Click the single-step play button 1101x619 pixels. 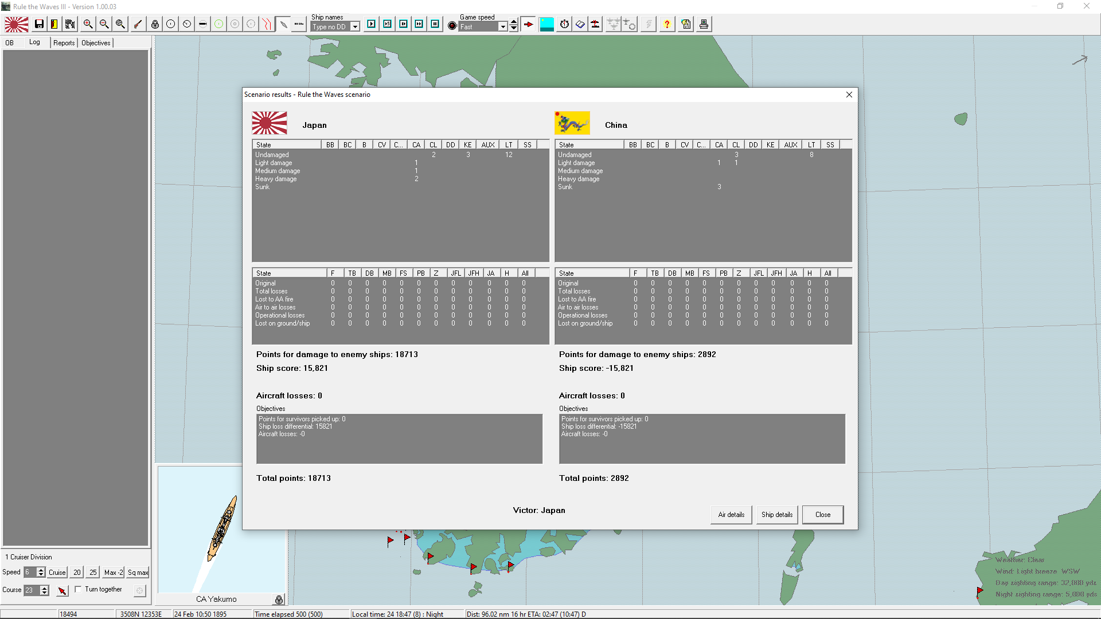[372, 24]
